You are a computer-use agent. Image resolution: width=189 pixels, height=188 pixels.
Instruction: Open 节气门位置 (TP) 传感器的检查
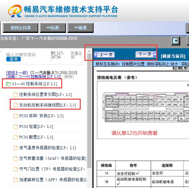(x=52, y=169)
